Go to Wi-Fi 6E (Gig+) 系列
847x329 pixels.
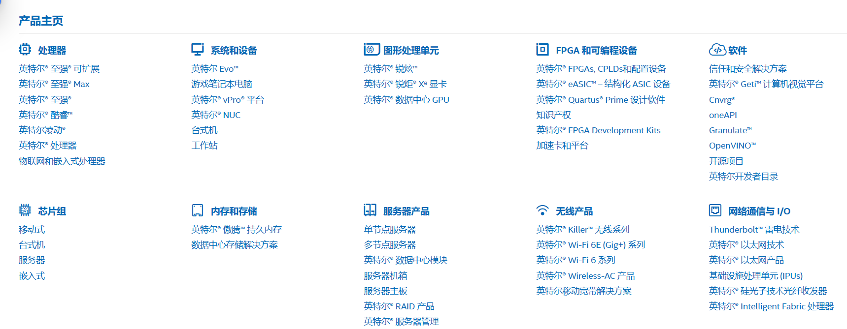[x=591, y=245]
